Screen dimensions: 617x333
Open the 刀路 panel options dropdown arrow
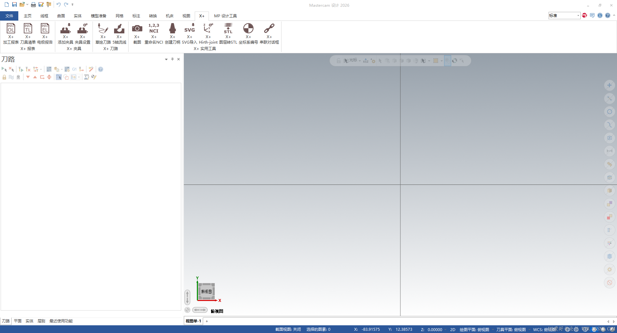click(x=166, y=59)
